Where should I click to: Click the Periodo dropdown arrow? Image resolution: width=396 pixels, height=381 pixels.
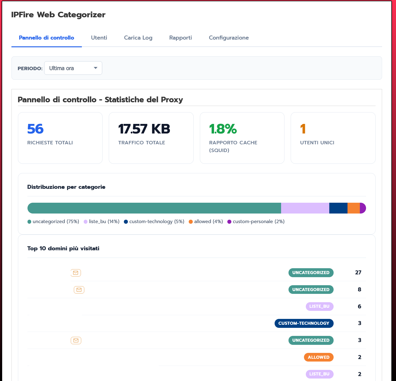coord(96,68)
